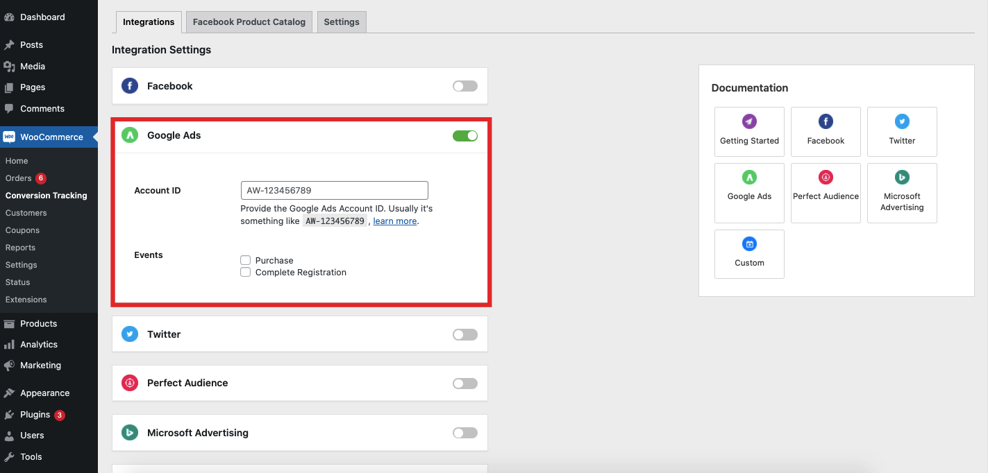Click inside the Account ID input field
This screenshot has height=473, width=988.
point(334,189)
